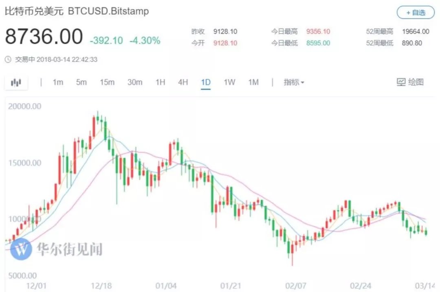440x292 pixels.
Task: Switch chart to 1M monthly
Action: [253, 82]
